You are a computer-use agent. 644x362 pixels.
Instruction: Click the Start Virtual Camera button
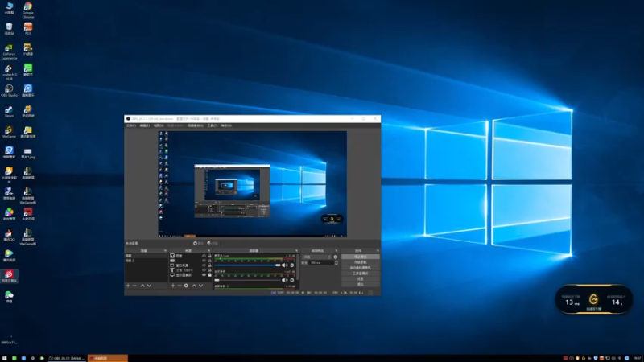(360, 268)
